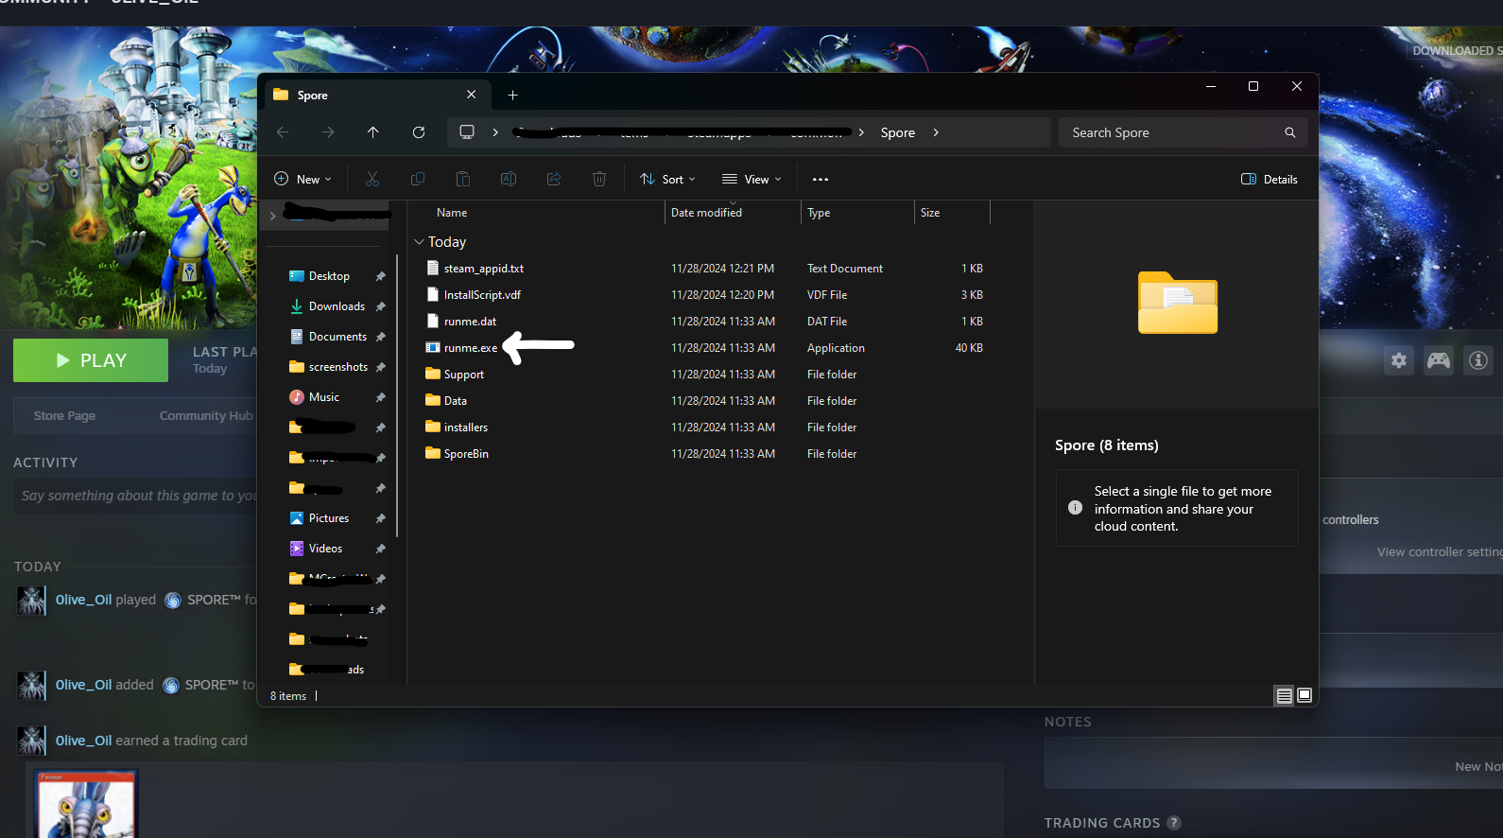Click the search magnifier icon in Explorer
This screenshot has width=1503, height=838.
pos(1290,132)
